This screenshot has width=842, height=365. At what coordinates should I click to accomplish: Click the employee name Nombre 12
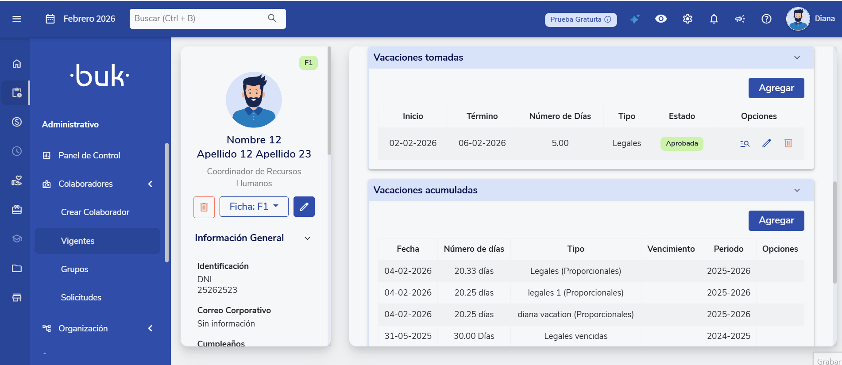[x=254, y=140]
